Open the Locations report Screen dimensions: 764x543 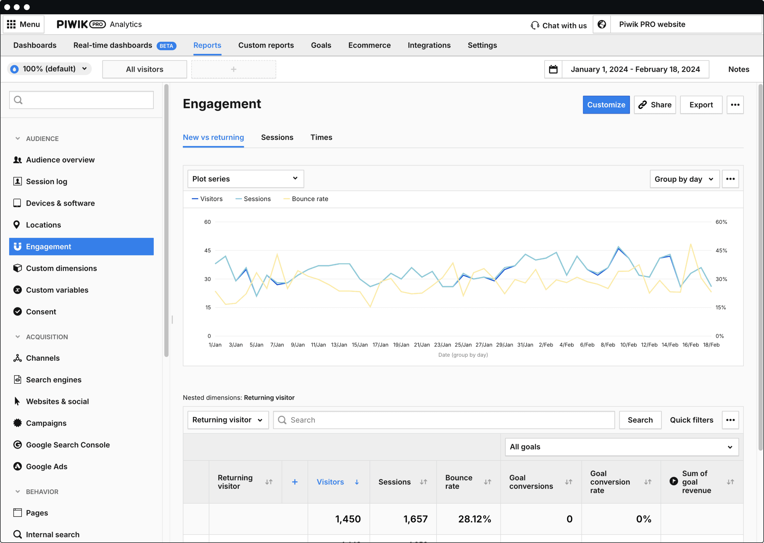pos(43,225)
